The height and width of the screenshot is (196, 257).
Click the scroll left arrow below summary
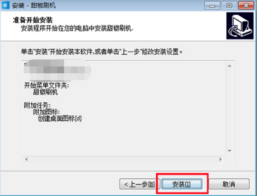tap(26, 159)
